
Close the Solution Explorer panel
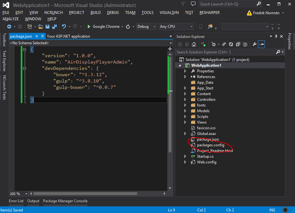click(281, 36)
